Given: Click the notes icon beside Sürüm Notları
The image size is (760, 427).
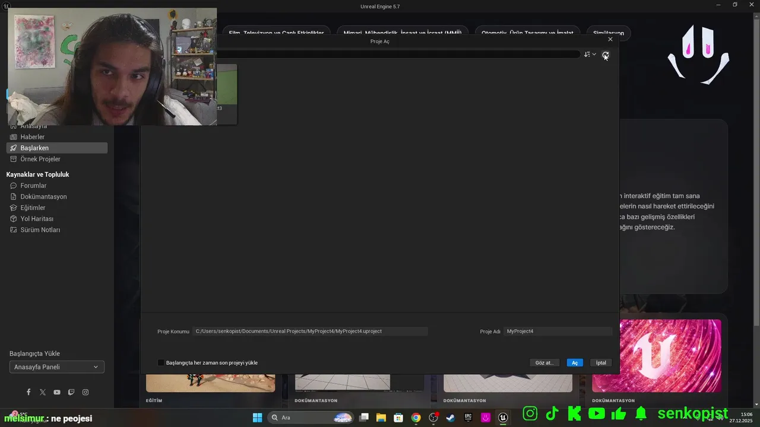Looking at the screenshot, I should [x=14, y=230].
